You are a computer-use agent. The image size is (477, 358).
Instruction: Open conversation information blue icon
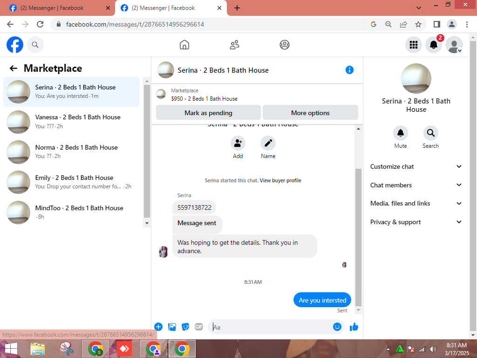pyautogui.click(x=349, y=70)
